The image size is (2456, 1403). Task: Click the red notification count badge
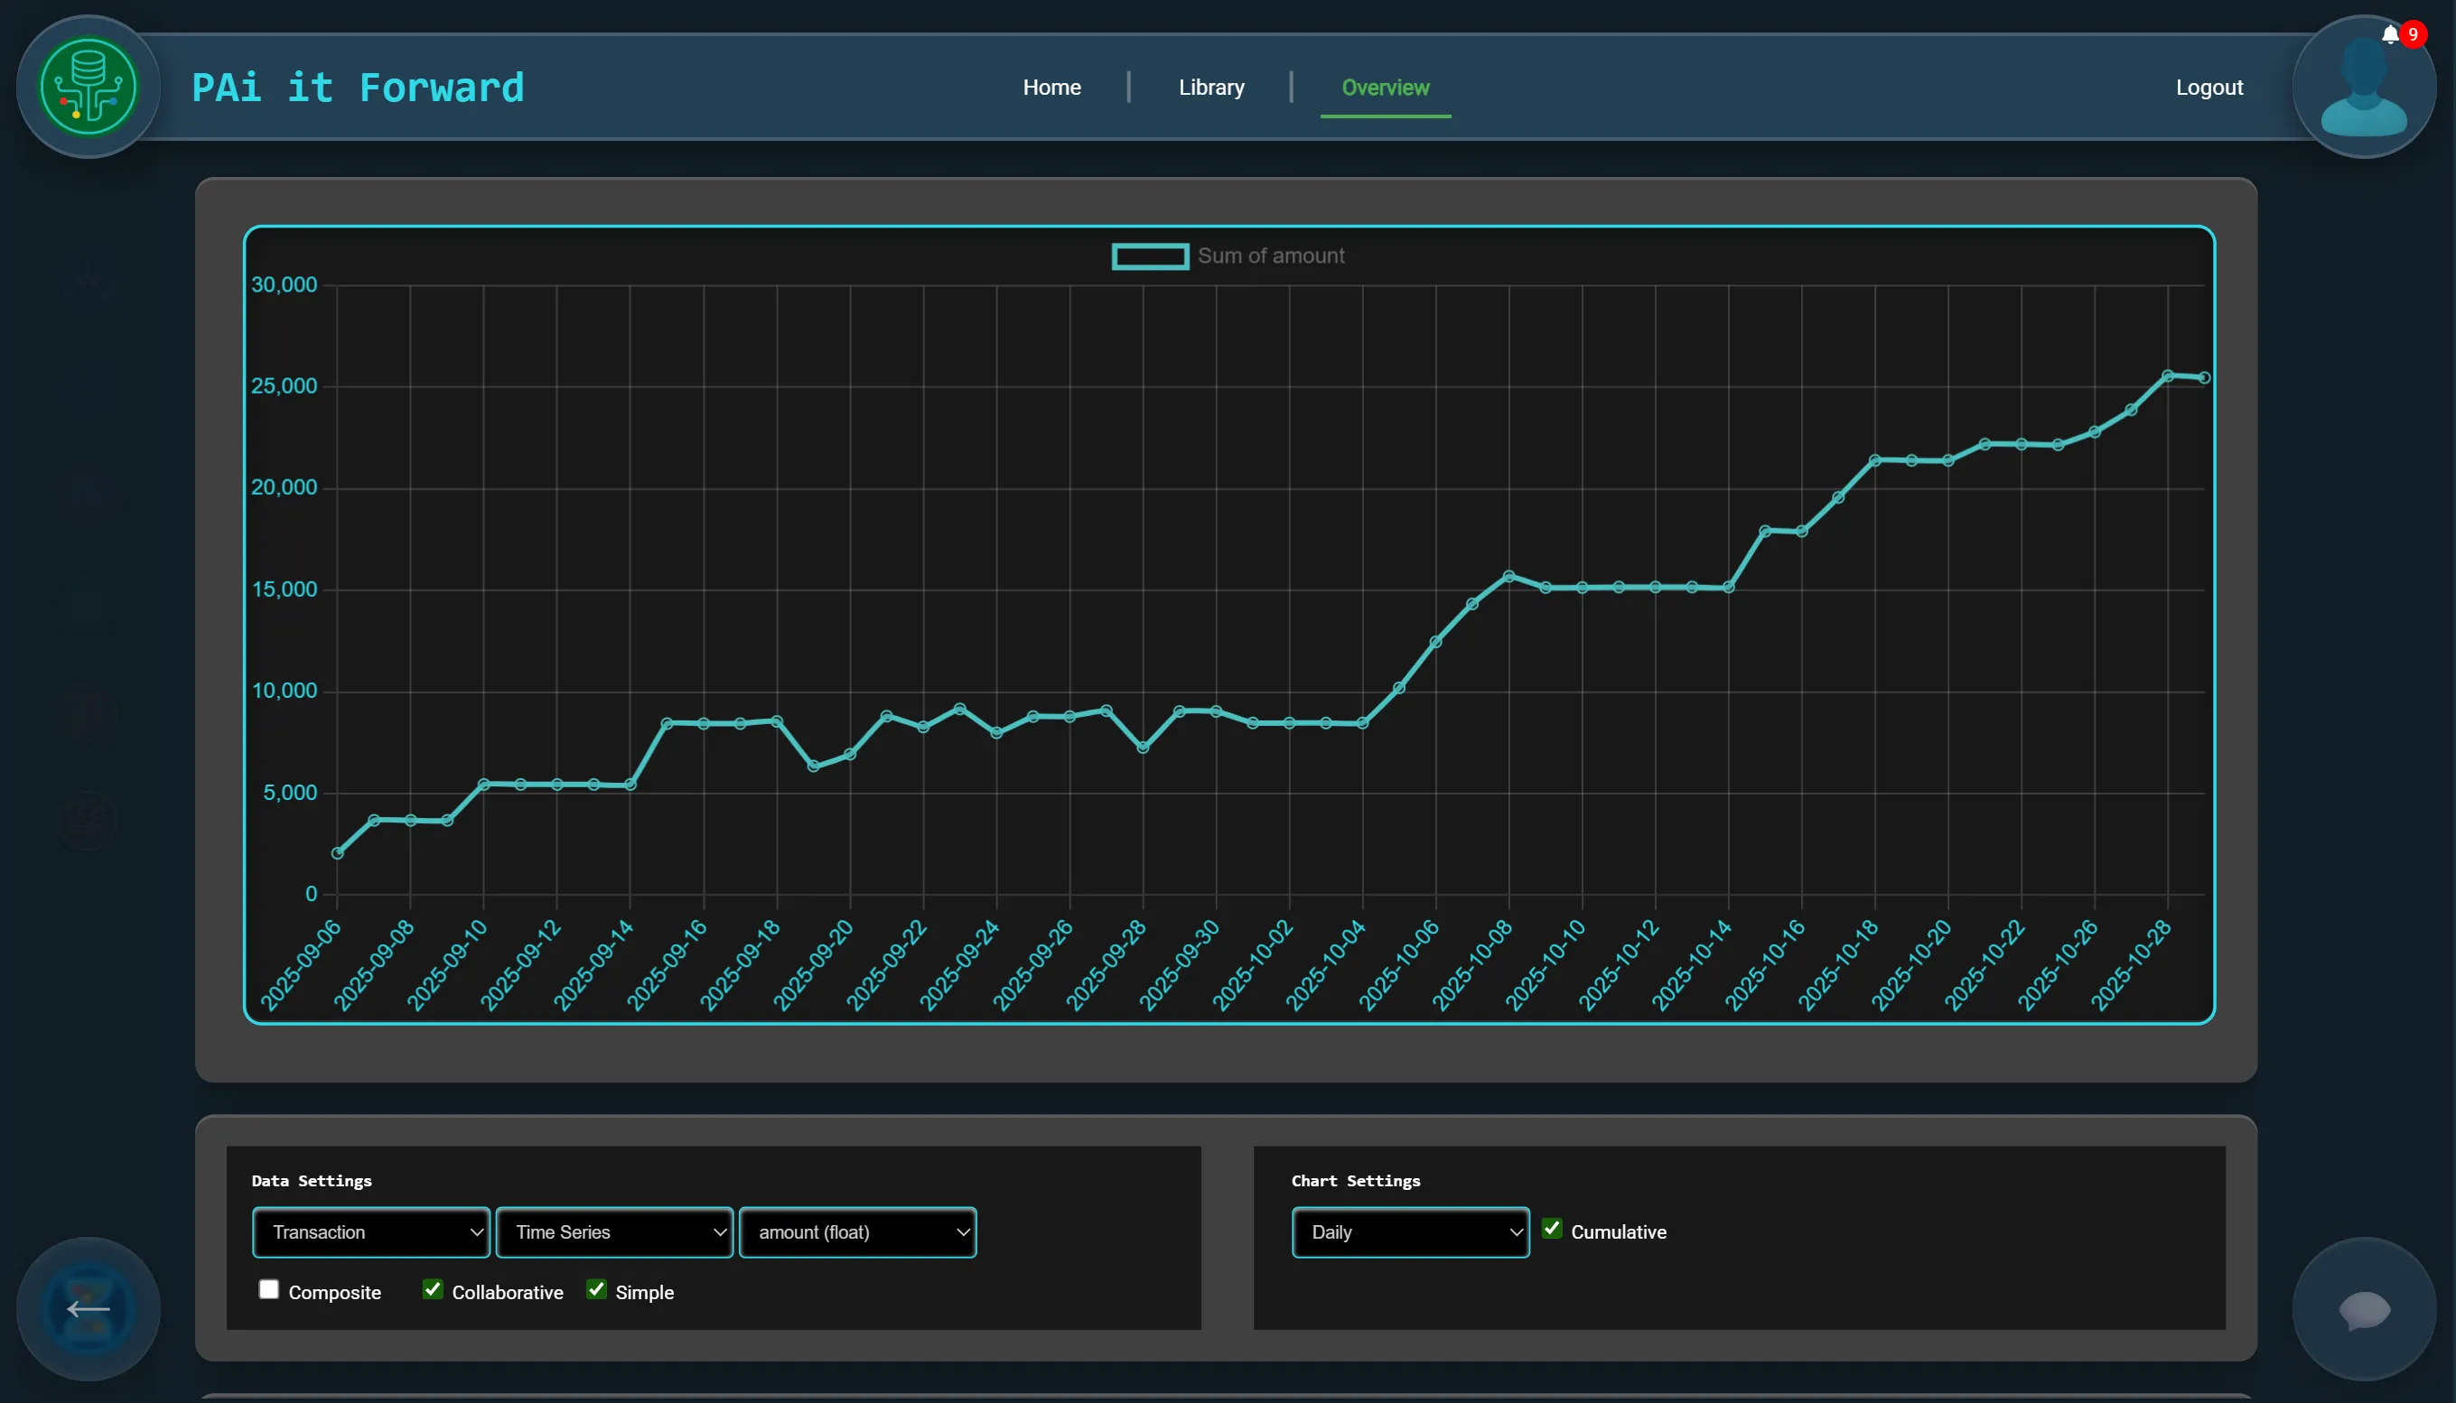tap(2413, 33)
